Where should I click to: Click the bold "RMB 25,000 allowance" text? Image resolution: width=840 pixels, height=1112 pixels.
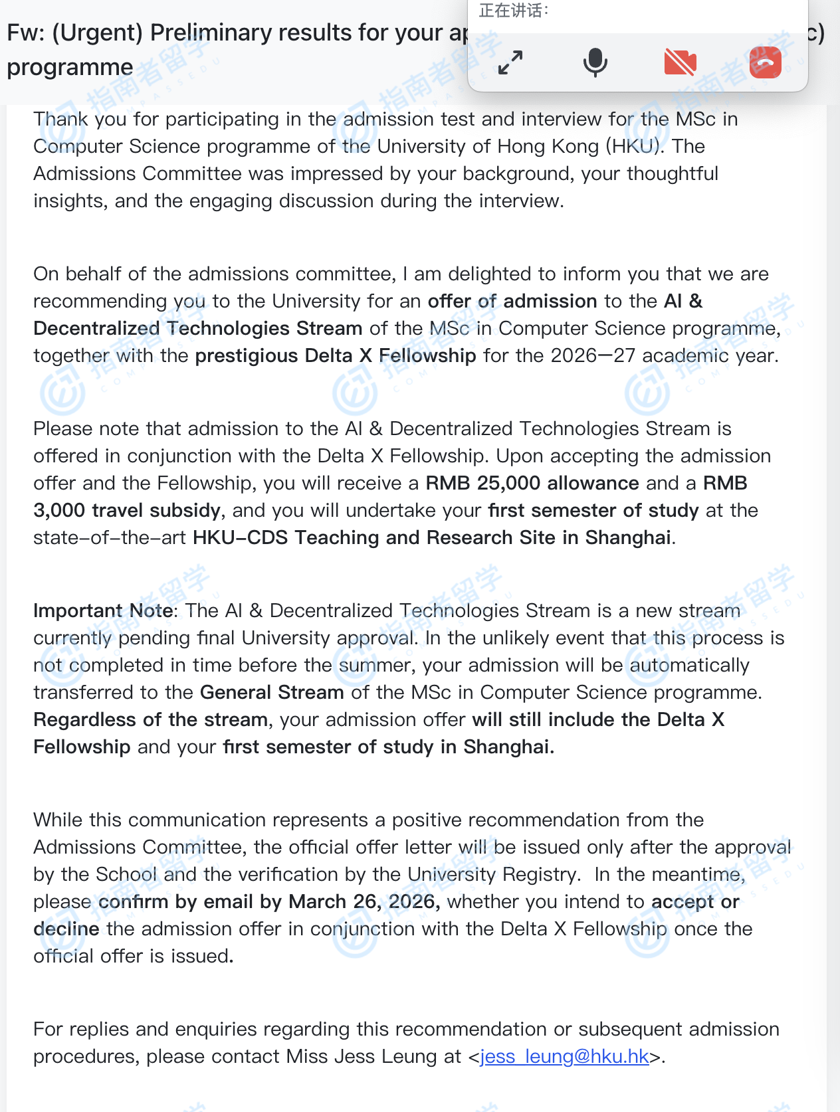tap(532, 483)
